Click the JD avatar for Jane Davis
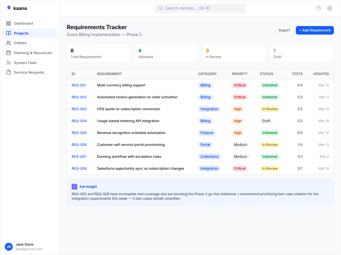The width and height of the screenshot is (341, 255). tap(9, 247)
